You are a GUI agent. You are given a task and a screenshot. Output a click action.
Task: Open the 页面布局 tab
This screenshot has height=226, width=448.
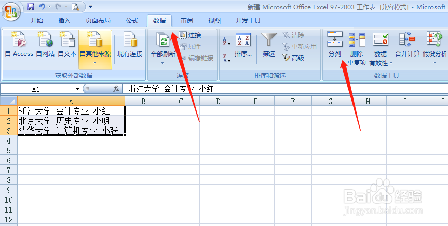tap(98, 21)
